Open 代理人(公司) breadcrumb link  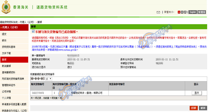tap(27, 22)
